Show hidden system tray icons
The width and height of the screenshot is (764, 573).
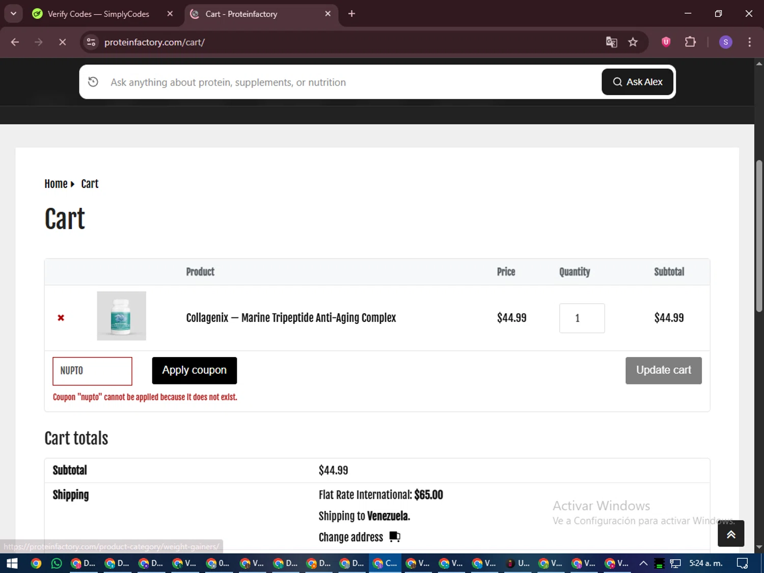coord(643,563)
